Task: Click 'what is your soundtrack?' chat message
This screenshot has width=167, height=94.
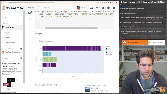Action: point(128,13)
